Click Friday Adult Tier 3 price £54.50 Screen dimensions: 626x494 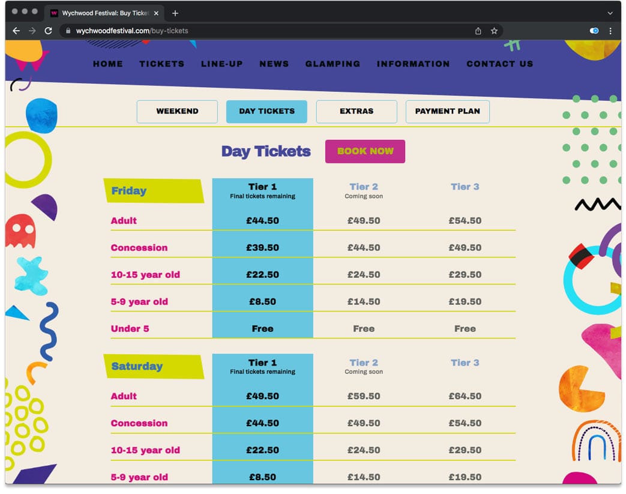click(x=465, y=221)
